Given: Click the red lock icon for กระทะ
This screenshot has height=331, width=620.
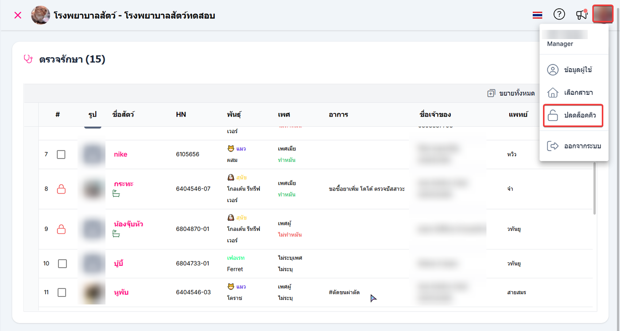Looking at the screenshot, I should 61,189.
